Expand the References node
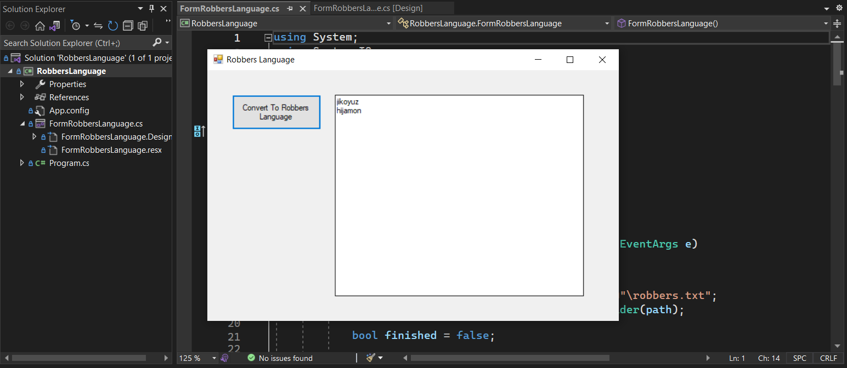The image size is (847, 368). tap(22, 97)
